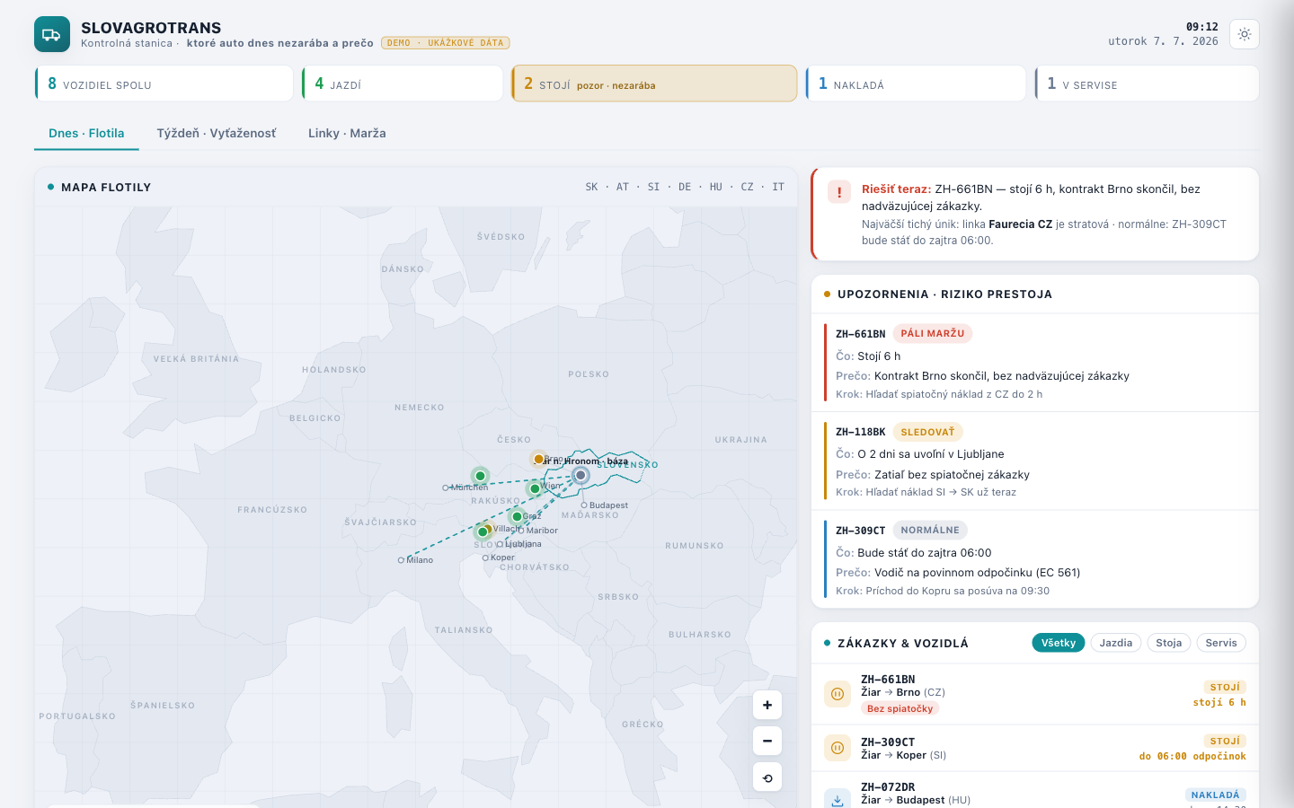
Task: Click the country codes SK · AT · SI legend
Action: click(685, 188)
